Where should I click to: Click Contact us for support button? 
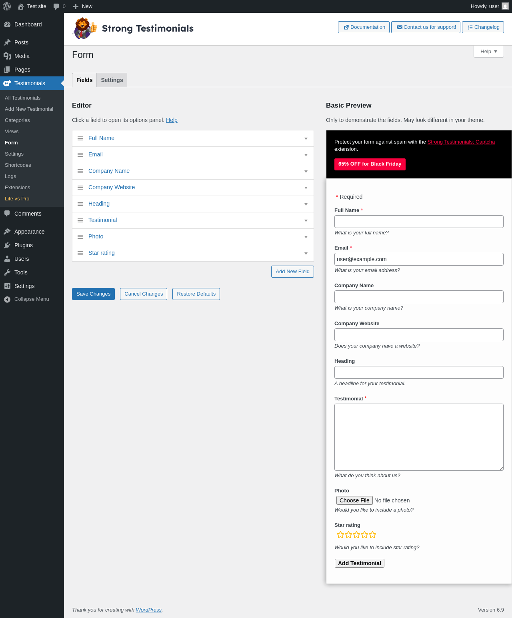pos(426,27)
